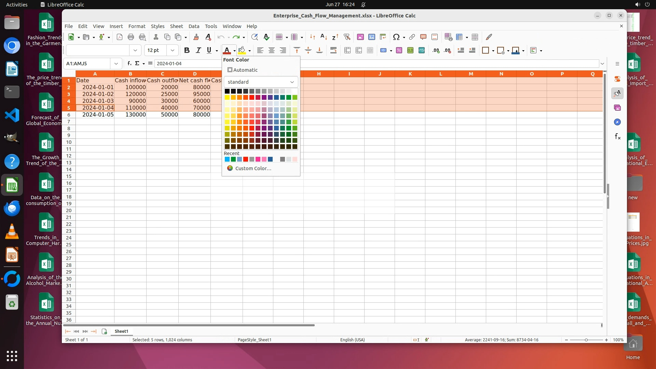This screenshot has width=656, height=369.
Task: Click the Automatic font color button
Action: tap(243, 70)
